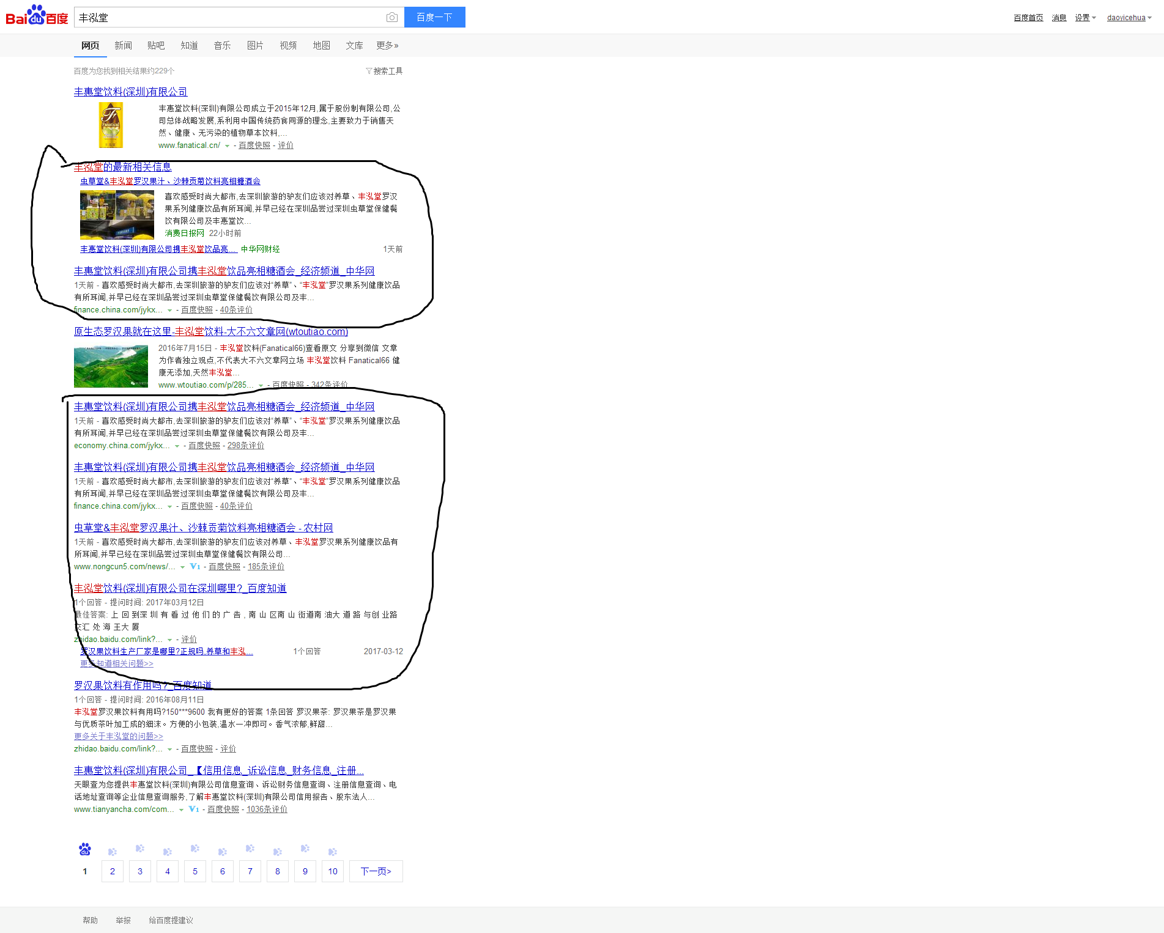Switch to the 地图 tab

point(321,45)
